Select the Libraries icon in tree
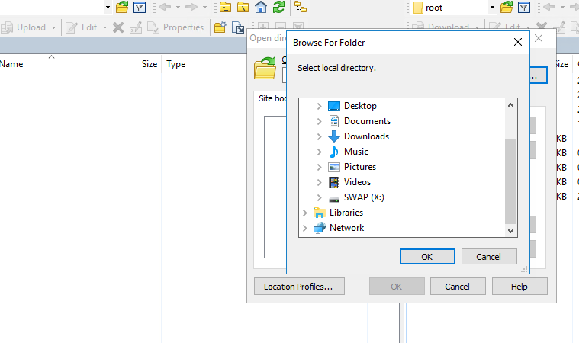This screenshot has height=343, width=579. click(319, 213)
